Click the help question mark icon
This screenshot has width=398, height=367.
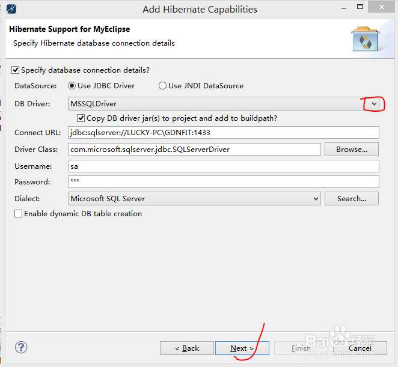point(21,347)
